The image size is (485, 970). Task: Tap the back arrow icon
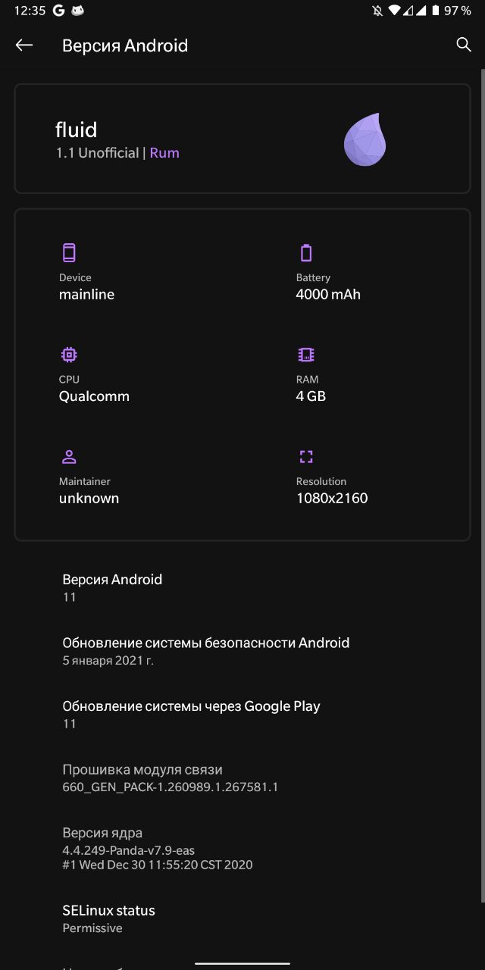[24, 45]
